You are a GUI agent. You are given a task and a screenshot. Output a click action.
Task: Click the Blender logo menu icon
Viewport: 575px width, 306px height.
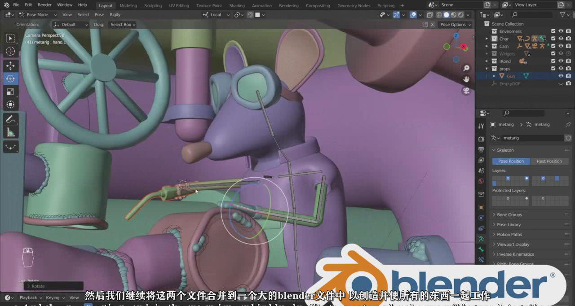coord(6,5)
